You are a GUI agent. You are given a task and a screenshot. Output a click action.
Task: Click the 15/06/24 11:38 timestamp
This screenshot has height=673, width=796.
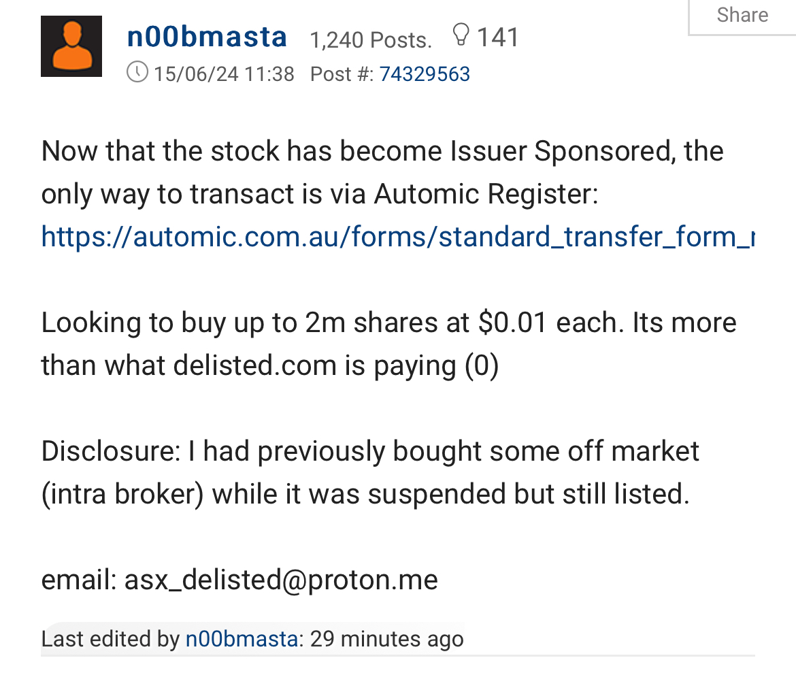pyautogui.click(x=224, y=73)
